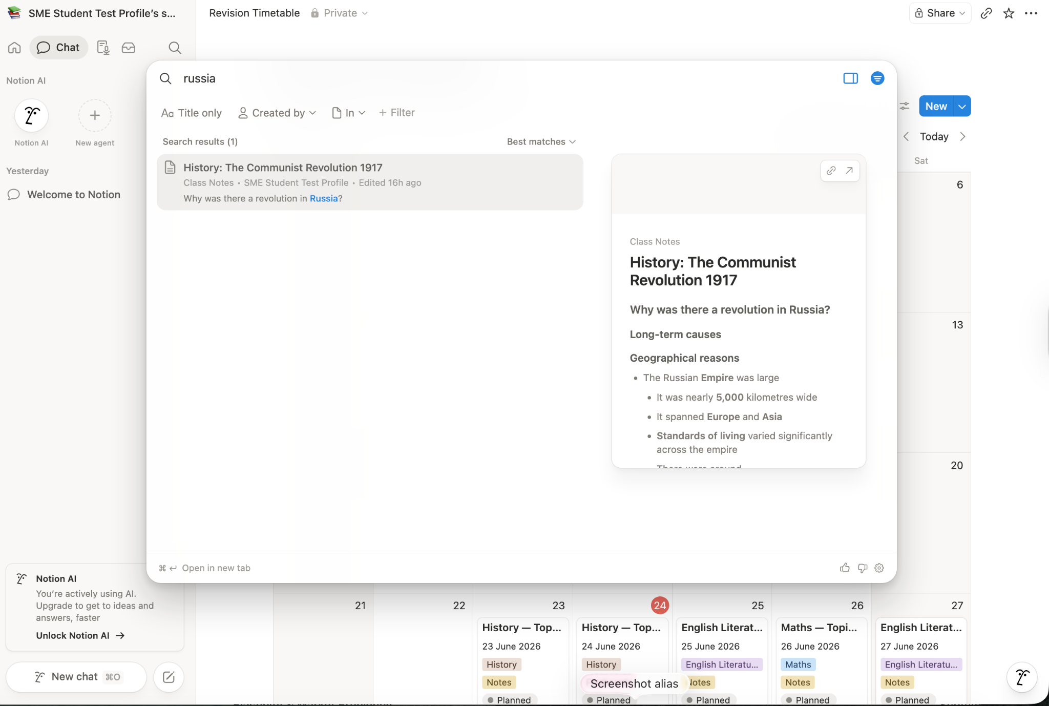Open the Private visibility dropdown
The width and height of the screenshot is (1049, 706).
tap(339, 13)
